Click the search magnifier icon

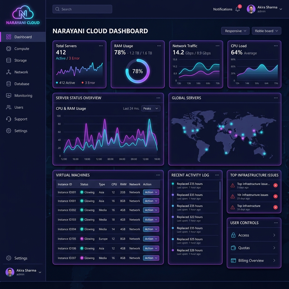57,9
